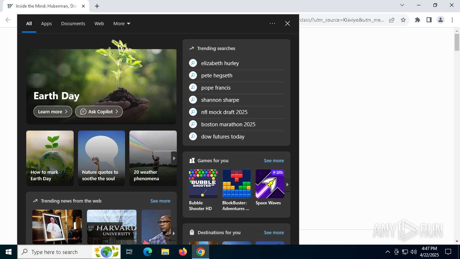Open Chrome tab search dropdown arrow
Screen dimensions: 460x259
(x=402, y=5)
